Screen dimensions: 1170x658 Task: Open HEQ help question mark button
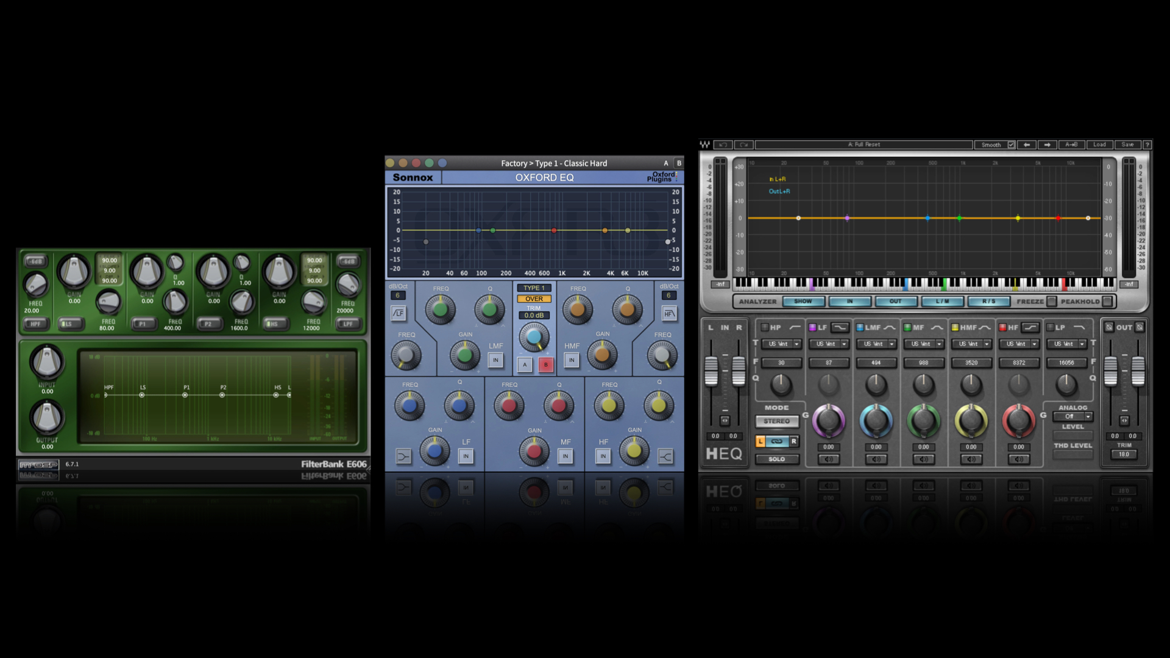pos(1147,145)
